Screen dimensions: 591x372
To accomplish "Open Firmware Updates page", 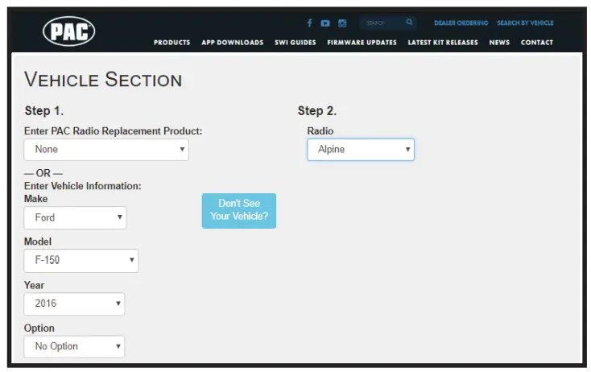I will 362,43.
